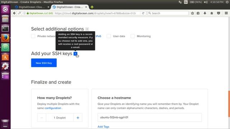Launch Terminal from the dock
This screenshot has height=129, width=230.
pos(5,28)
